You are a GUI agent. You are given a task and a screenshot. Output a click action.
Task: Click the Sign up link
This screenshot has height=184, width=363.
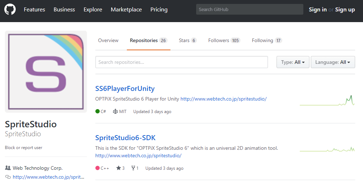pos(345,10)
